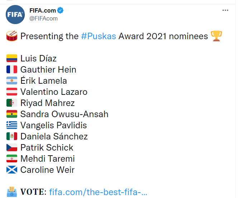Click the trophy emoji icon
The height and width of the screenshot is (198, 246).
coord(216,36)
